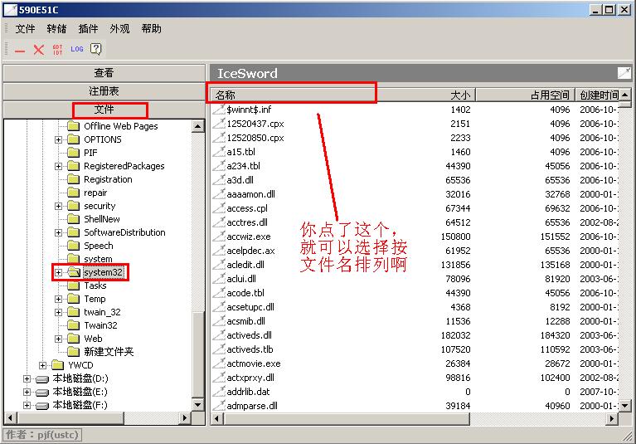636x444 pixels.
Task: Select the Twain32 folder
Action: (100, 325)
